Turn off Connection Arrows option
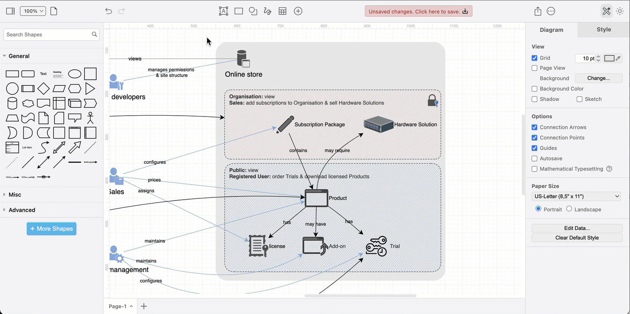This screenshot has width=630, height=314. click(x=534, y=127)
